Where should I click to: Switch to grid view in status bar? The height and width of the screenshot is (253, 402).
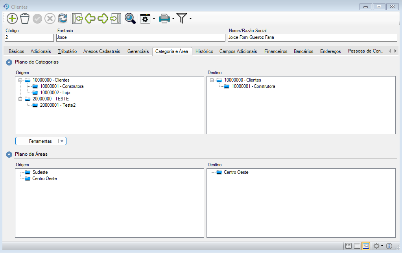(348, 246)
